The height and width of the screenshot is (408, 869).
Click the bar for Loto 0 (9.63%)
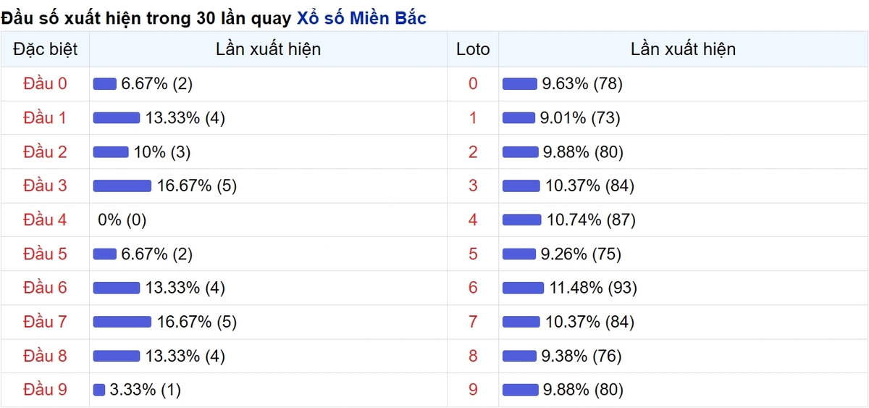[x=519, y=84]
